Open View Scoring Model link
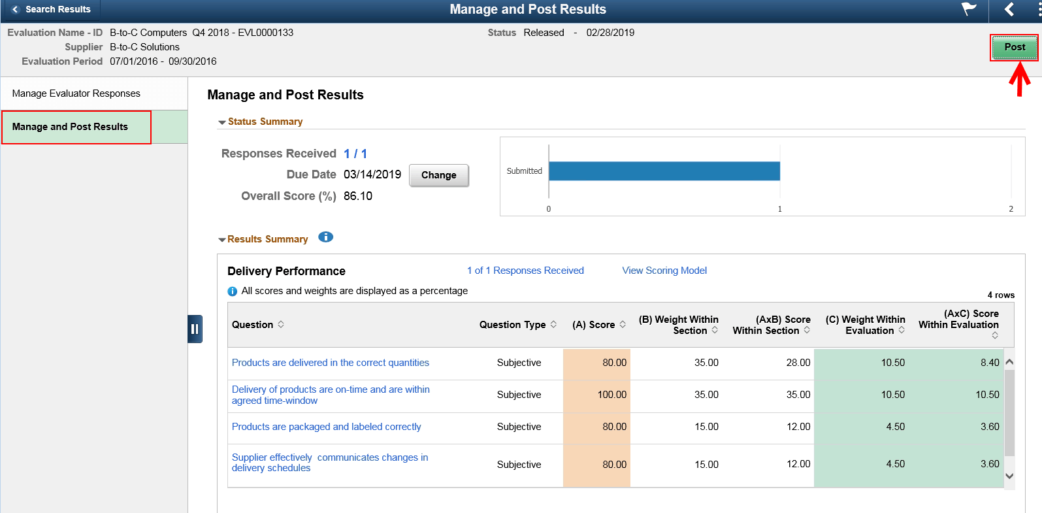The image size is (1042, 513). tap(664, 271)
